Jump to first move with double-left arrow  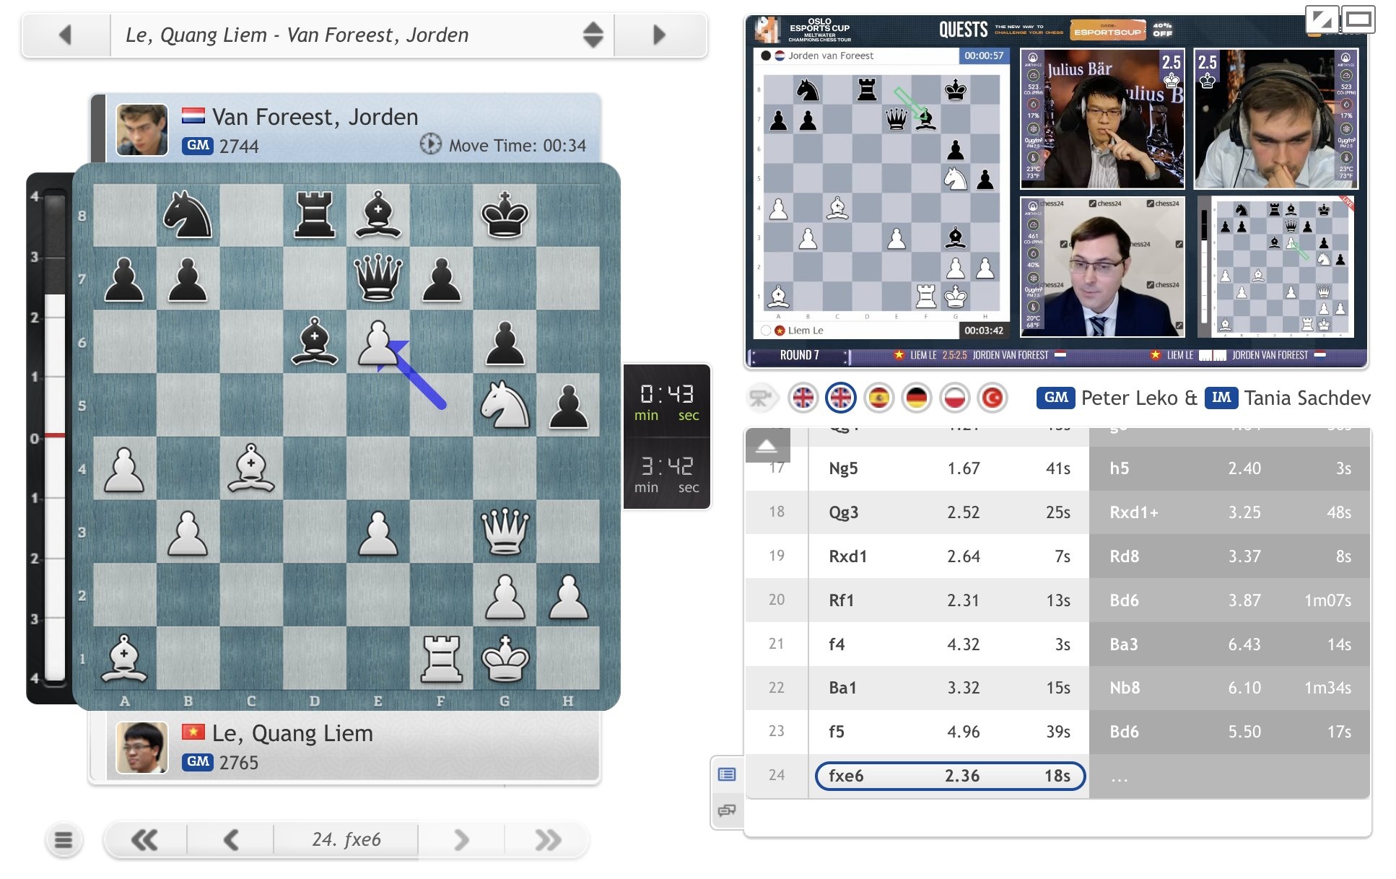(x=144, y=839)
